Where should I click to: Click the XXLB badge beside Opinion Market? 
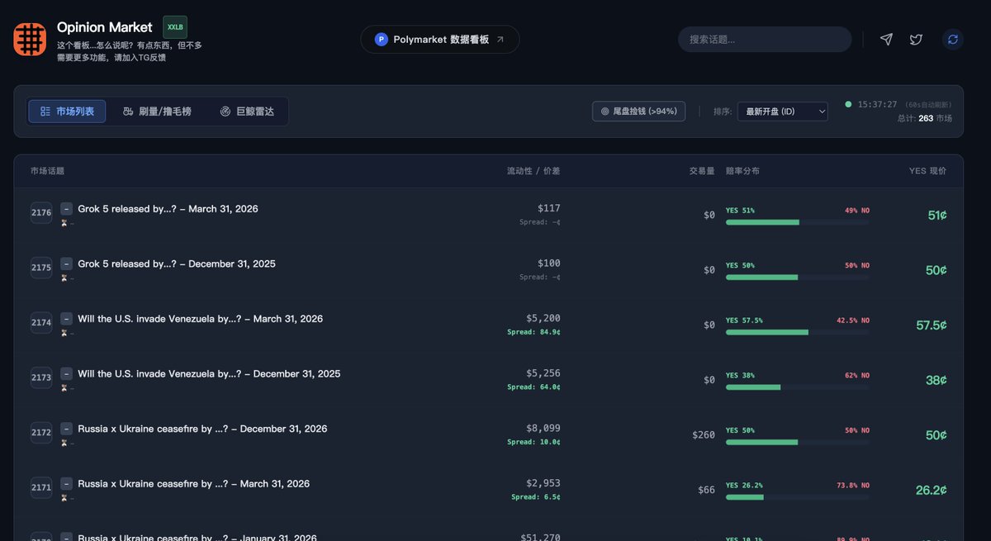[175, 27]
